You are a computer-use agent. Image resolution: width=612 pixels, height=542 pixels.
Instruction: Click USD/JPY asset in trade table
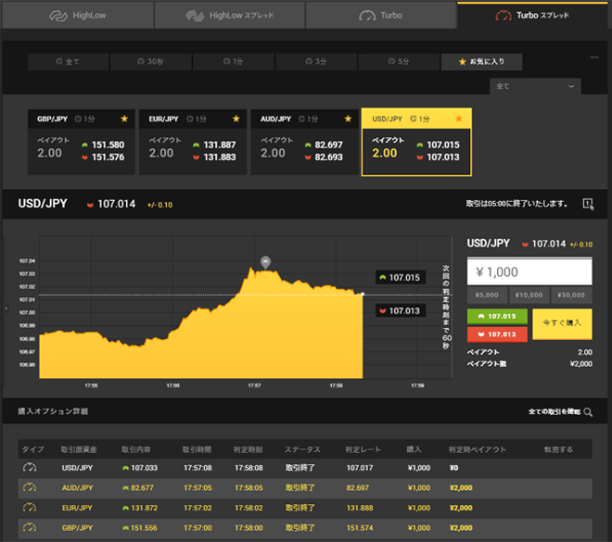[77, 468]
